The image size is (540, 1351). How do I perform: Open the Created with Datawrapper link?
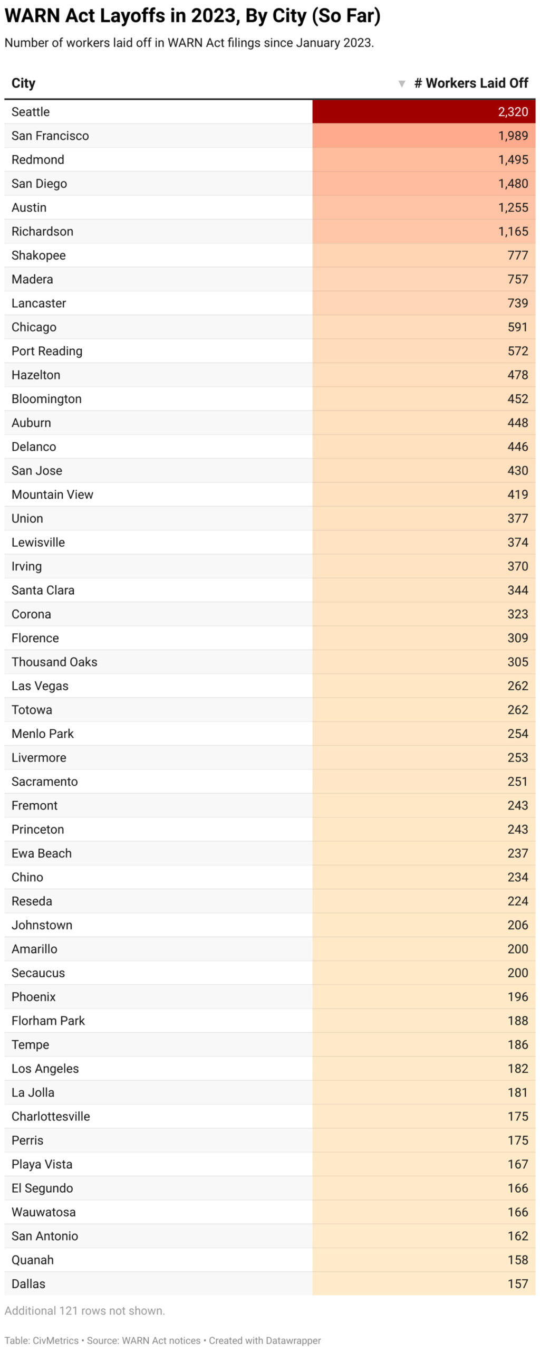pyautogui.click(x=265, y=1340)
